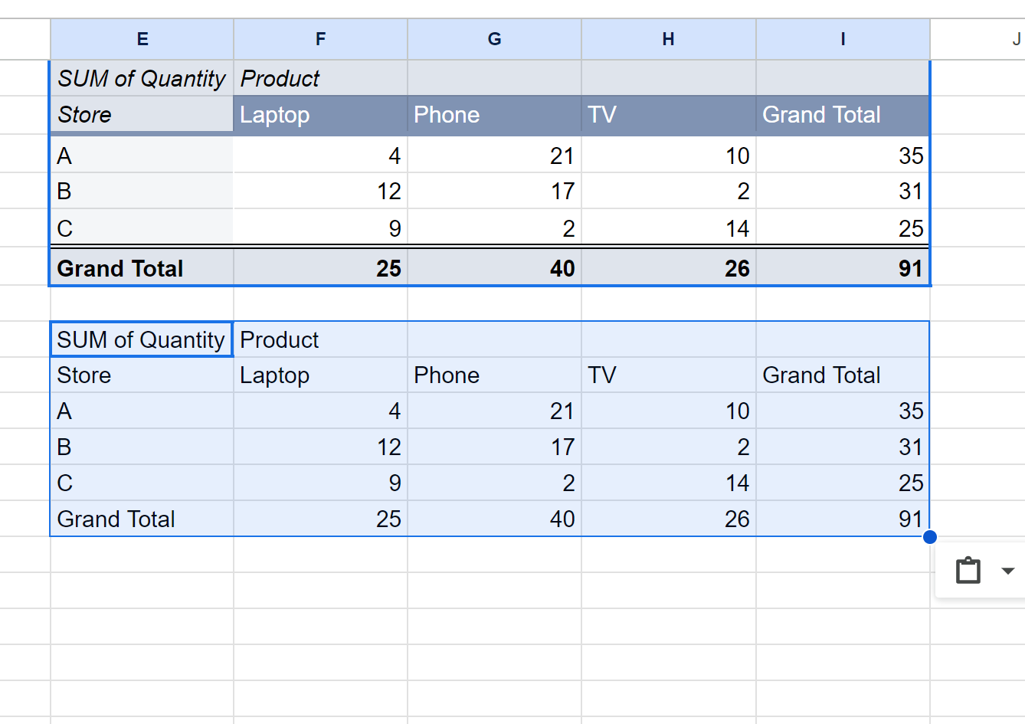Expand the paste options dropdown arrow
The image size is (1025, 724).
coord(1008,571)
